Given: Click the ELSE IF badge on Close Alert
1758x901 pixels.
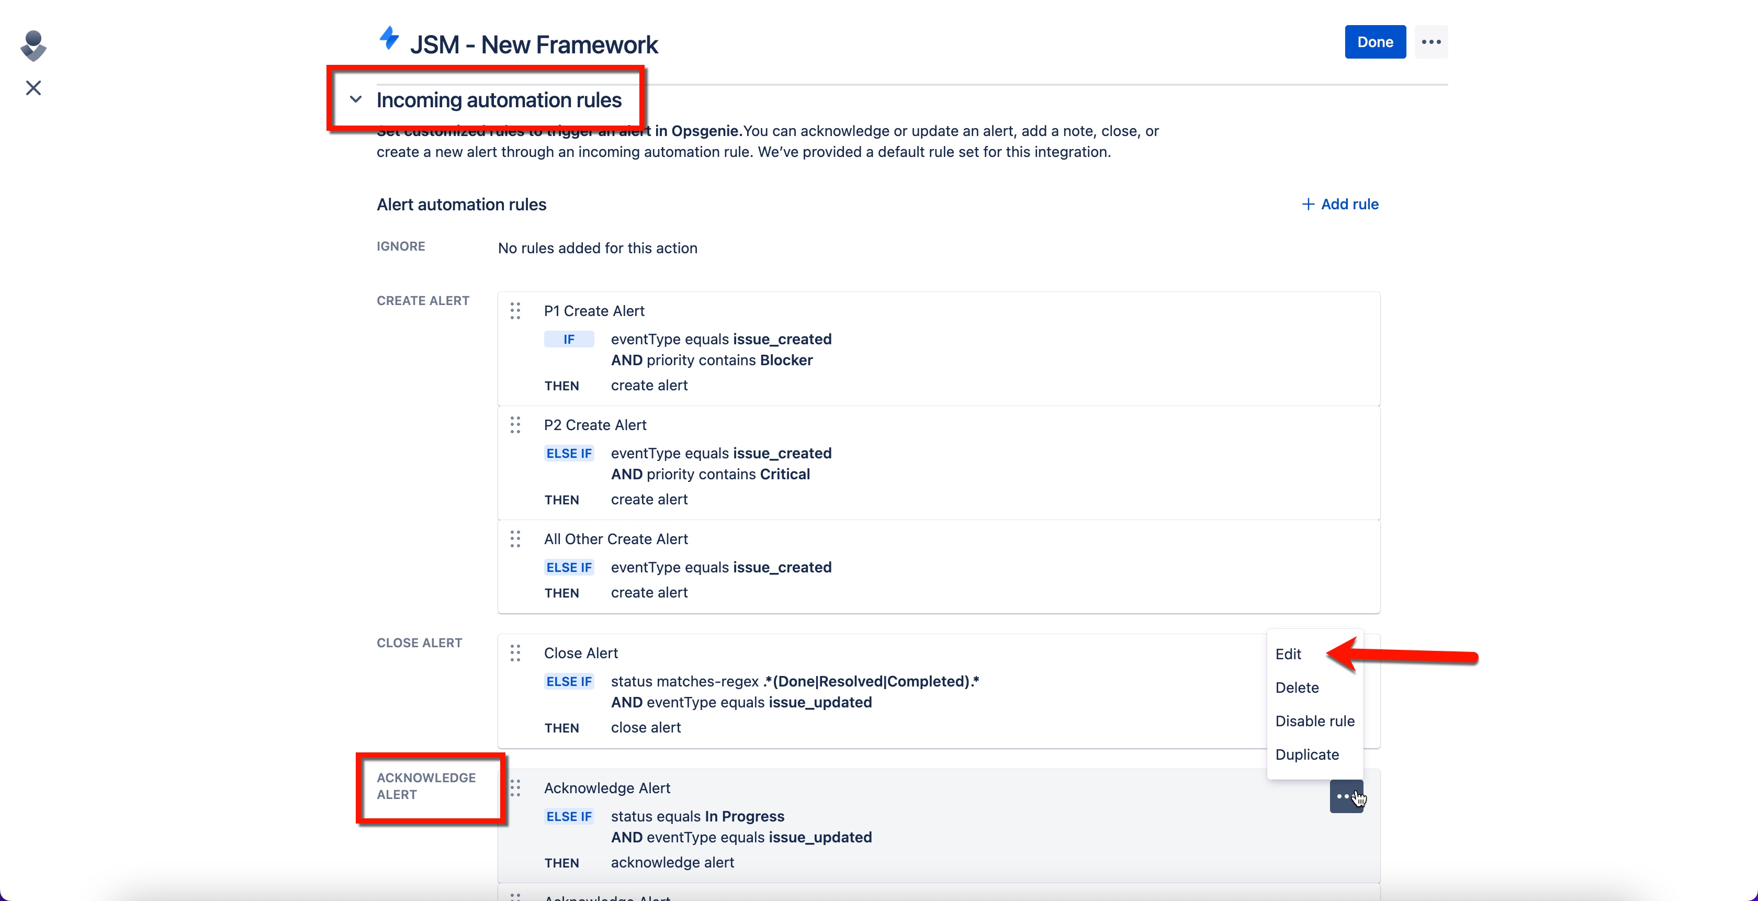Looking at the screenshot, I should tap(569, 681).
